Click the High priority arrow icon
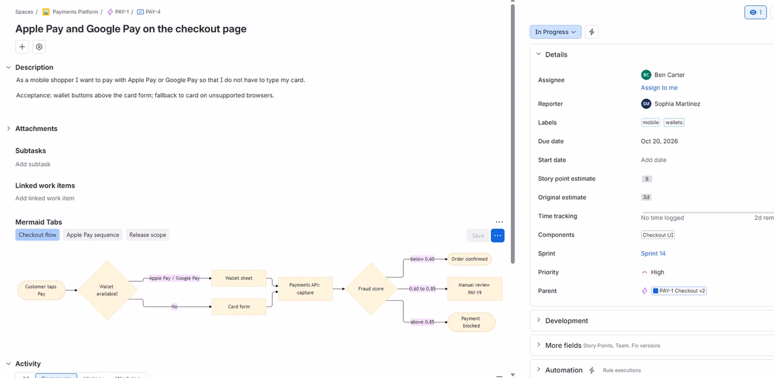774x378 pixels. click(645, 272)
